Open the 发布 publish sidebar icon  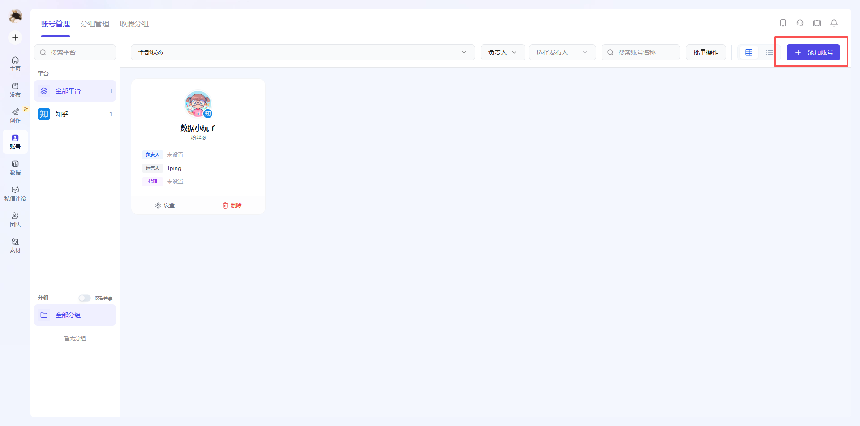point(15,90)
